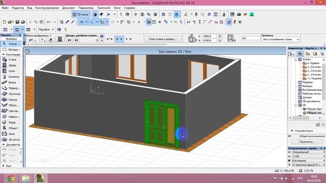This screenshot has width=326, height=183.
Task: Open Chrome from the taskbar
Action: 11,178
